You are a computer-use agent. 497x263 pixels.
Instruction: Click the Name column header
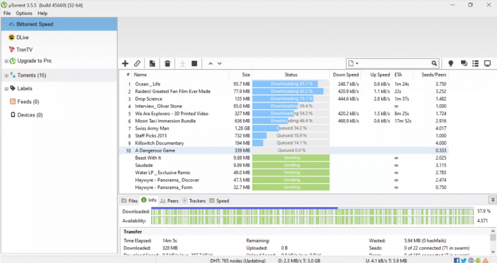pyautogui.click(x=140, y=75)
